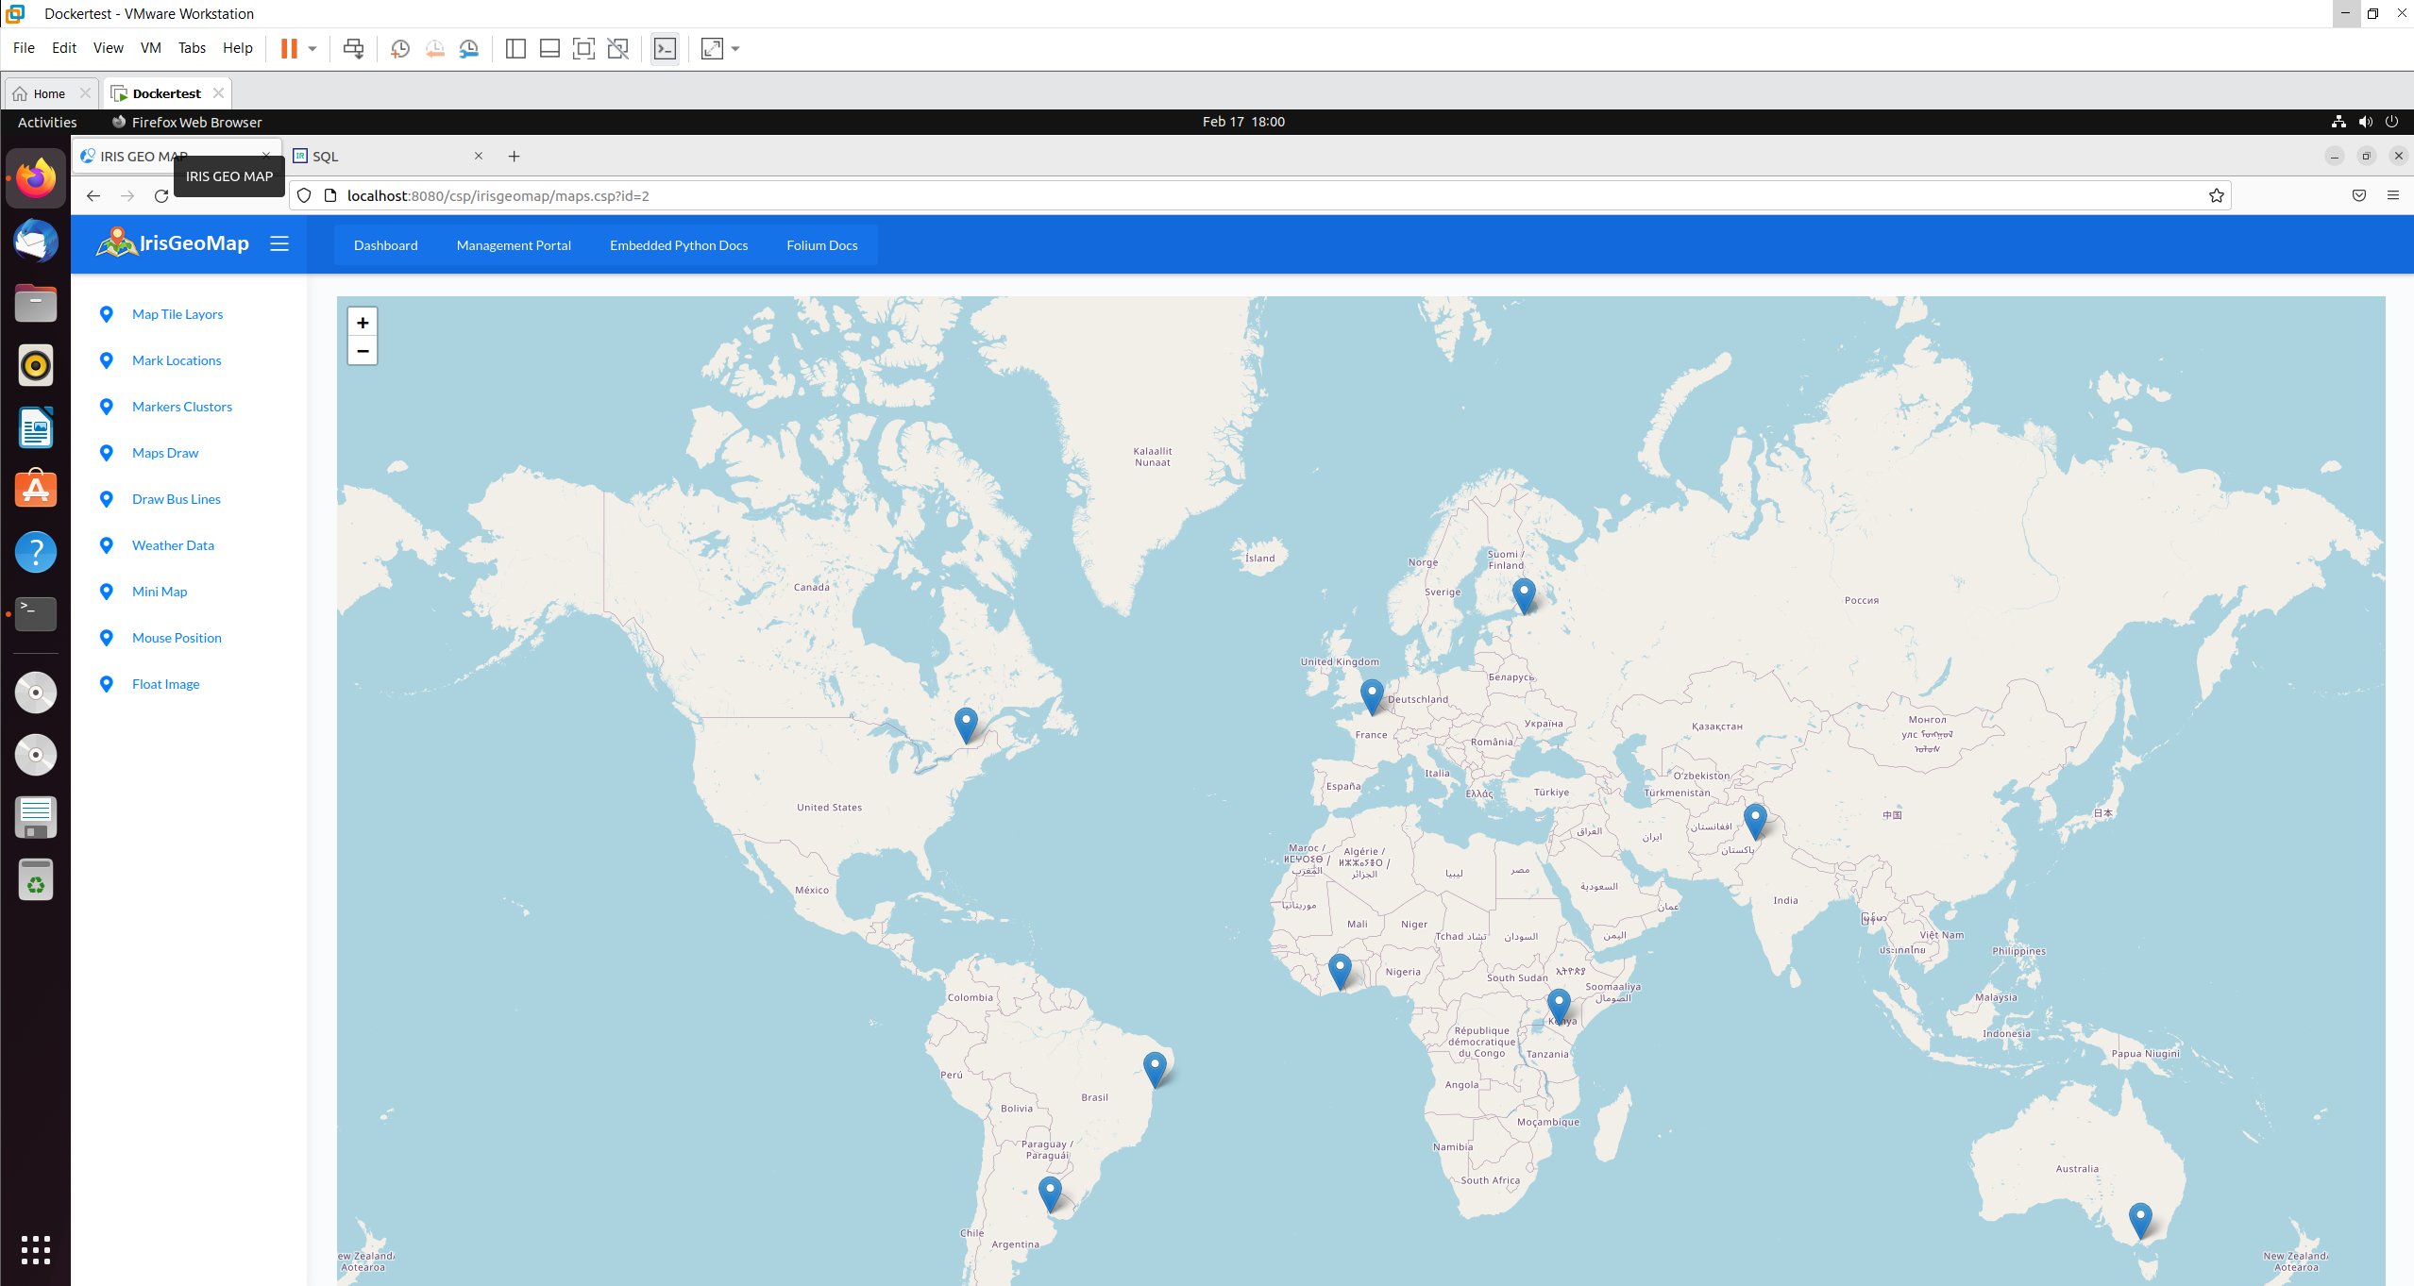Open Firefox application menu hamburger
Viewport: 2414px width, 1286px height.
click(2392, 195)
